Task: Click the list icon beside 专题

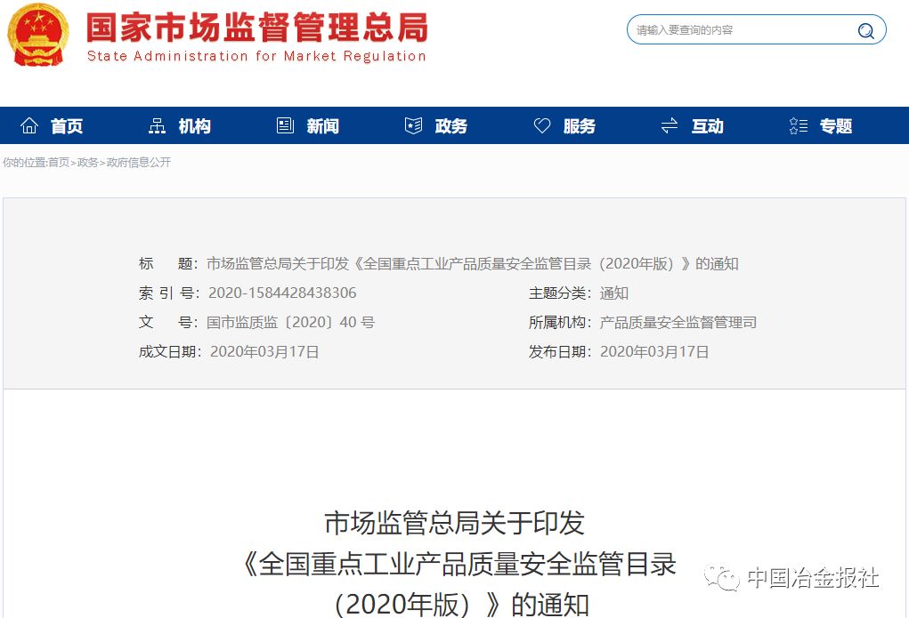Action: [x=799, y=126]
